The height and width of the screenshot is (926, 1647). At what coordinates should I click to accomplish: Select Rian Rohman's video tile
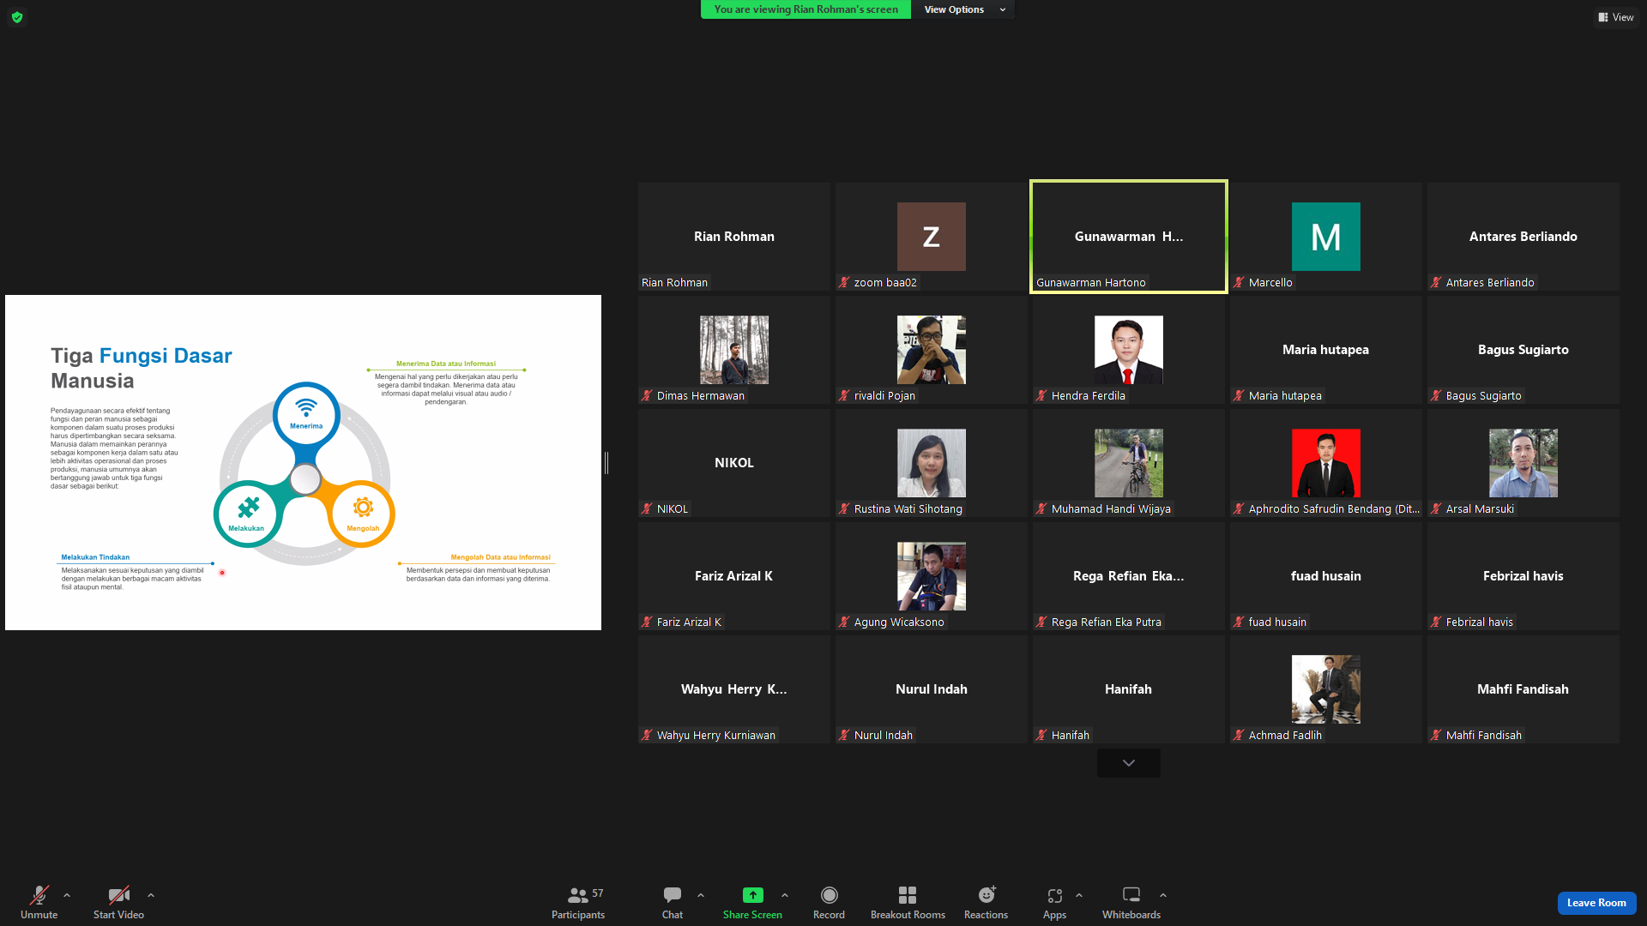click(x=734, y=237)
